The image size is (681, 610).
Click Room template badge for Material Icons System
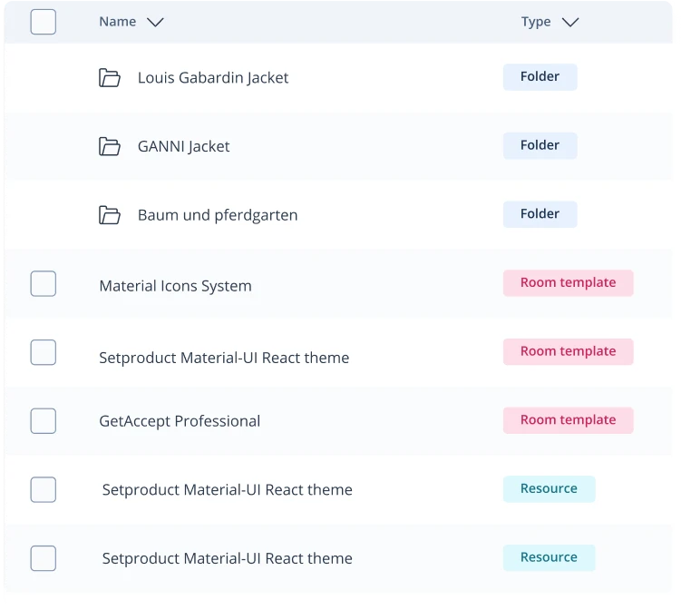[569, 283]
